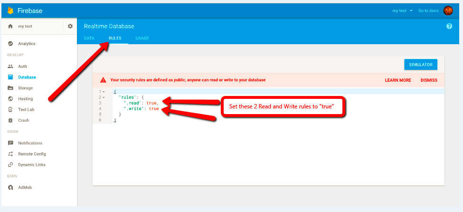Click the home icon beside my test
The width and height of the screenshot is (463, 212).
point(10,26)
